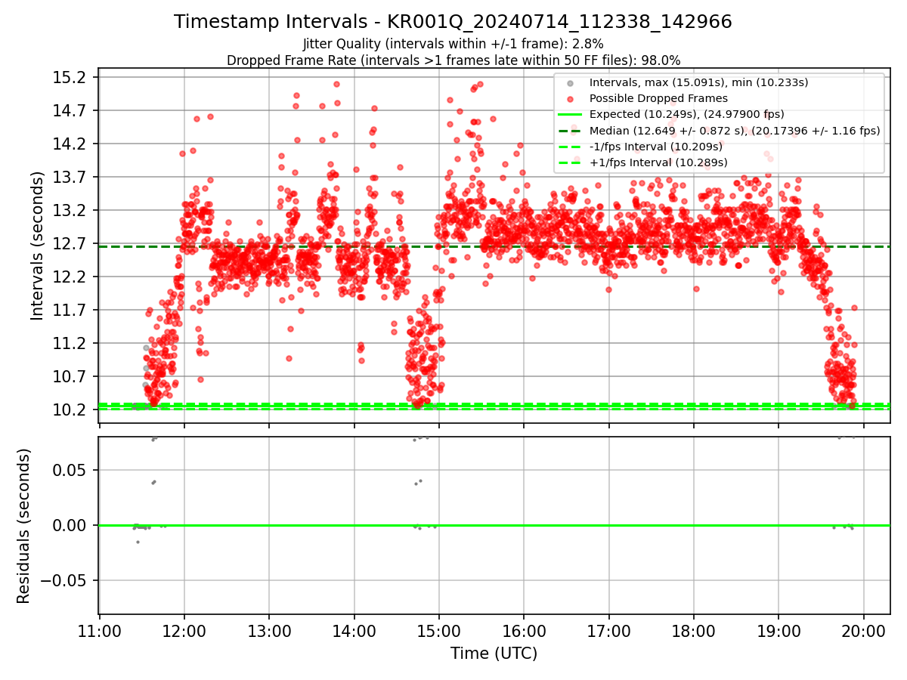The image size is (907, 680).
Task: Click the 19:00 time tick label
Action: tap(779, 631)
